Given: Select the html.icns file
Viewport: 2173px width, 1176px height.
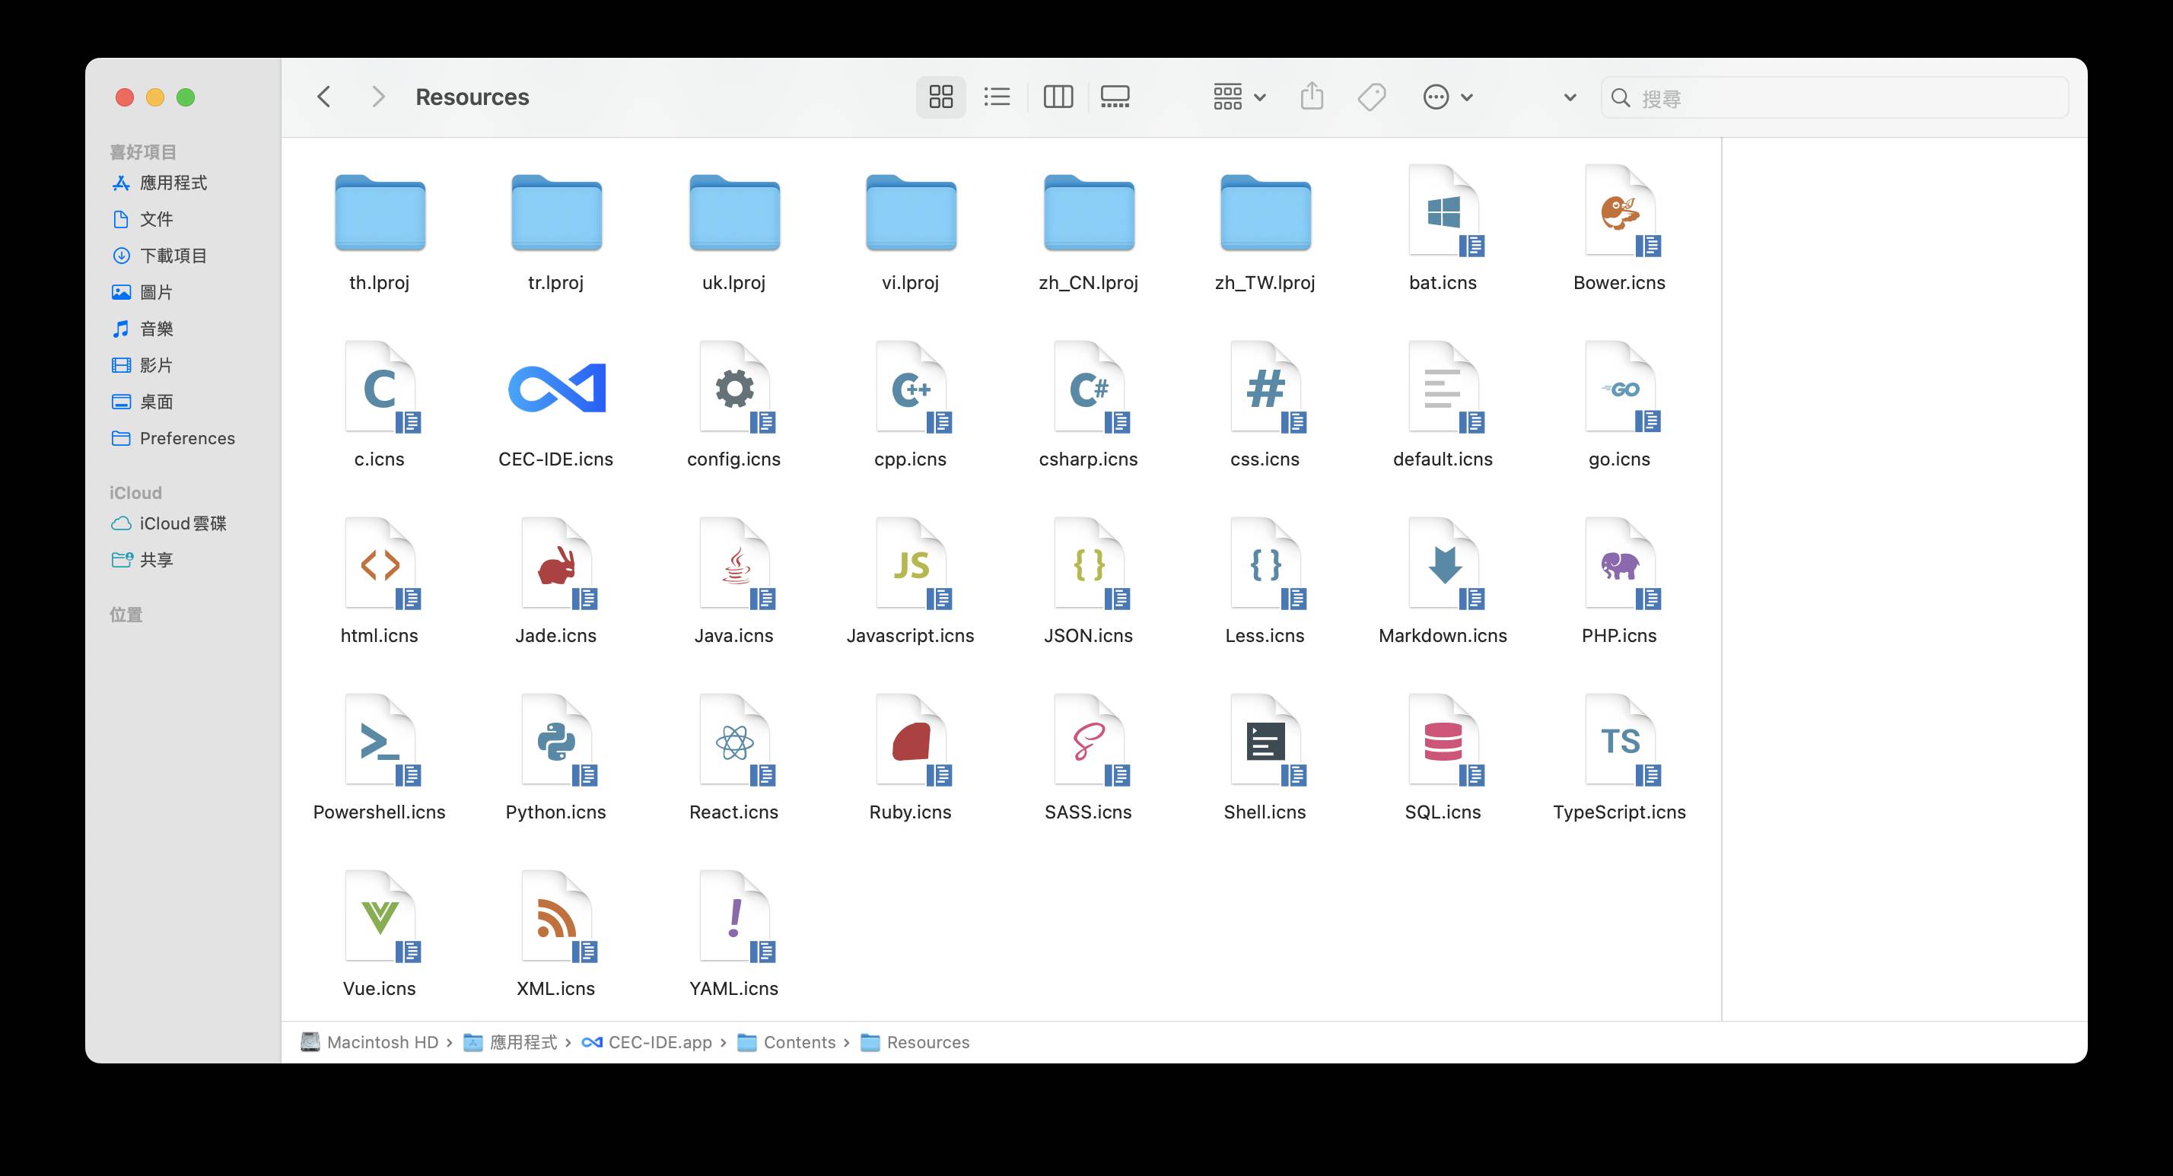Looking at the screenshot, I should pos(380,564).
